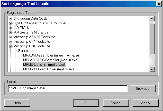The height and width of the screenshot is (111, 163).
Task: Click the Location path input field
Action: (68, 89)
